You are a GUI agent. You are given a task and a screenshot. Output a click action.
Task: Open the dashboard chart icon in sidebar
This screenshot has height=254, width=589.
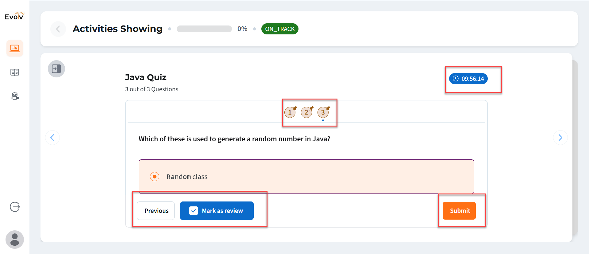click(15, 48)
